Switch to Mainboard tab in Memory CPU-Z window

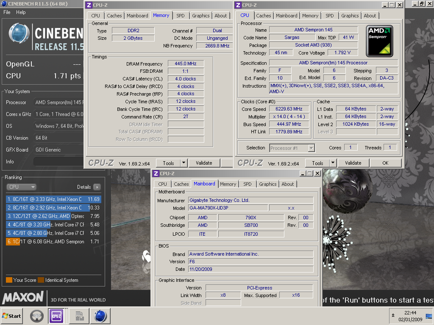pyautogui.click(x=137, y=16)
